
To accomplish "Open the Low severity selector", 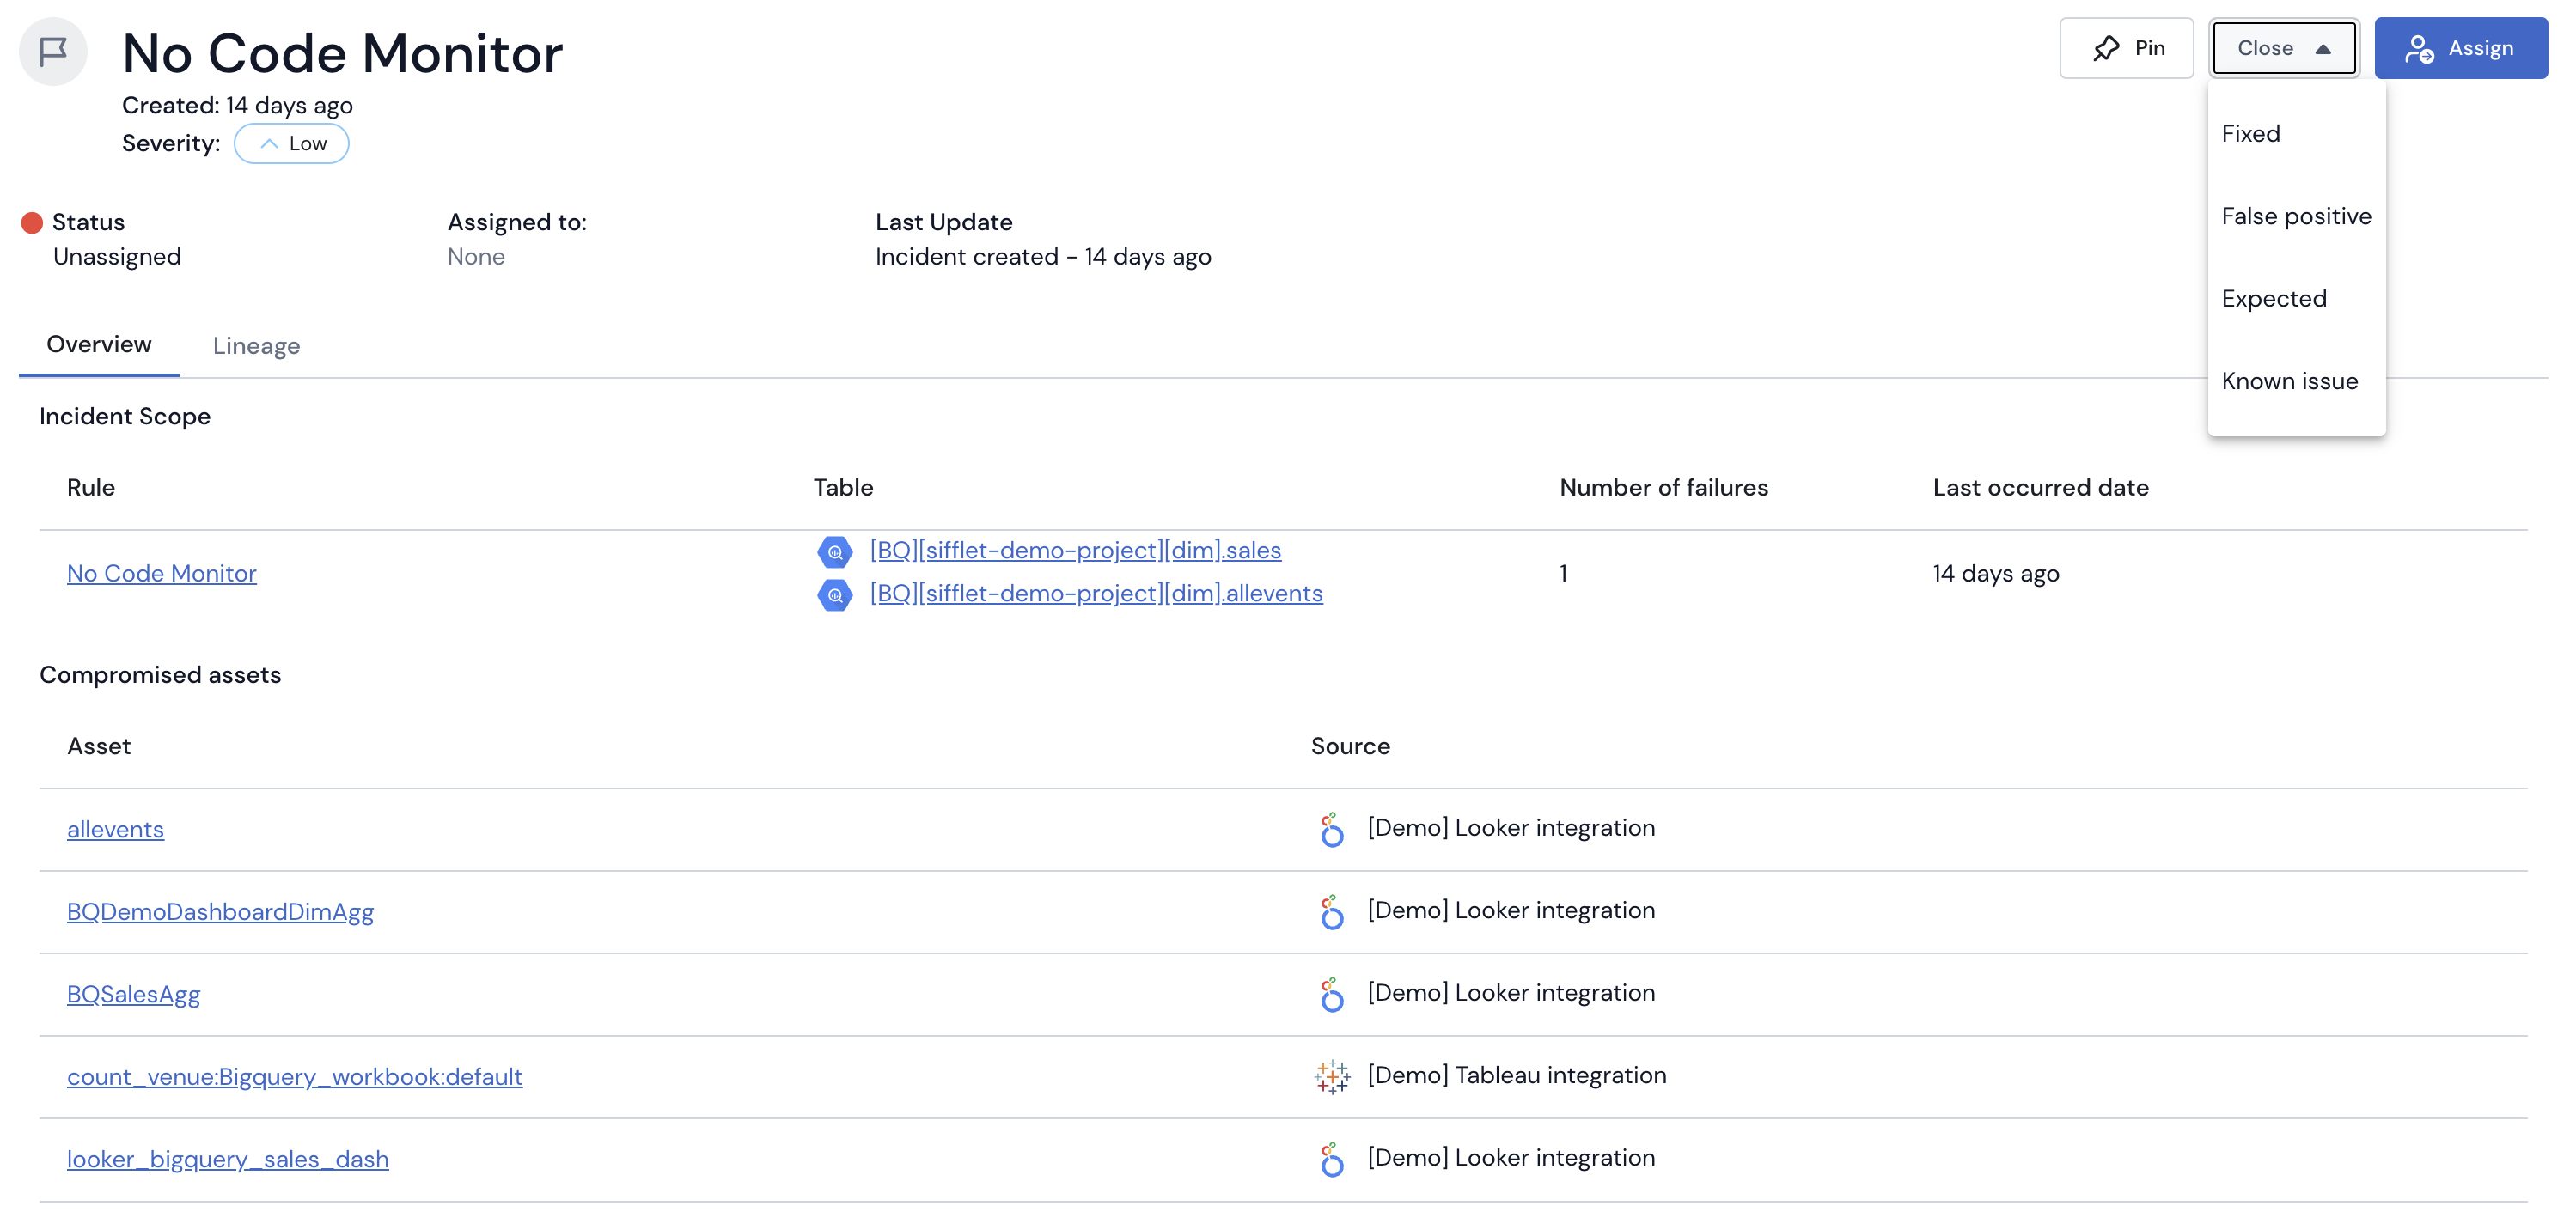I will (x=291, y=143).
